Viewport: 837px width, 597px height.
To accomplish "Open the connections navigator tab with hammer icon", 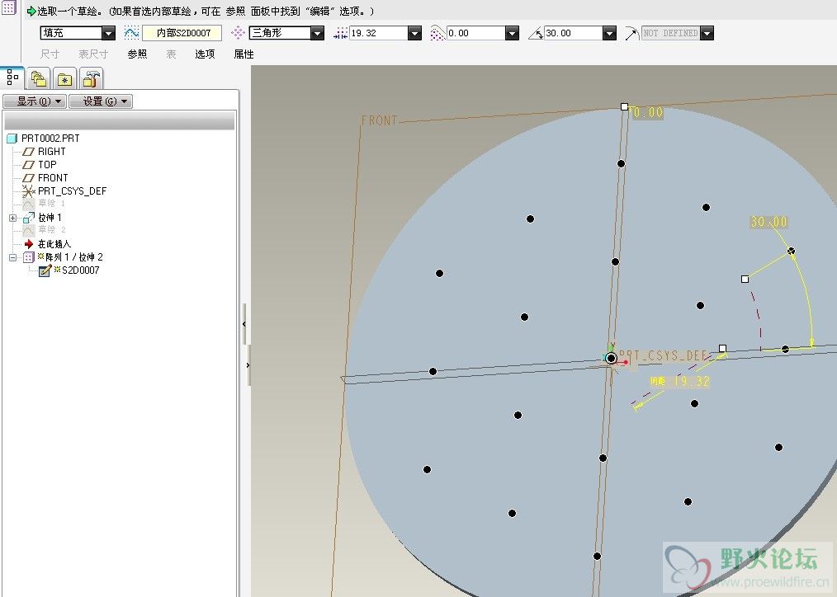I will (x=91, y=79).
